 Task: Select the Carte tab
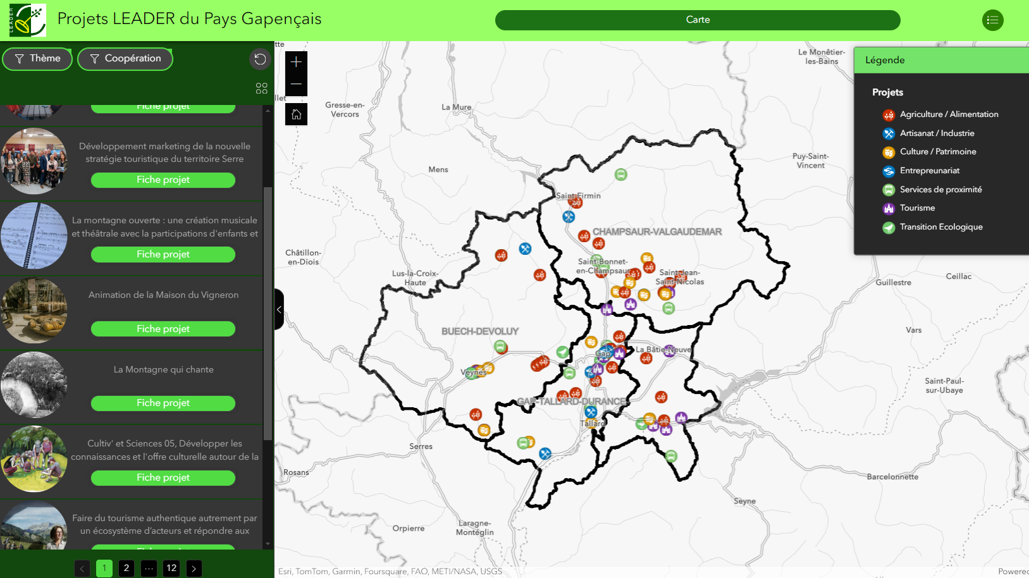pos(697,20)
